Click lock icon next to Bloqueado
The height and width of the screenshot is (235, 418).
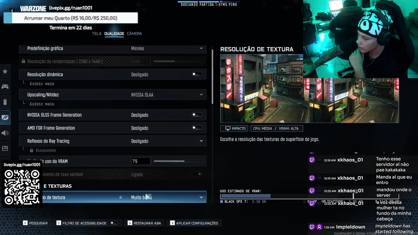[32, 150]
